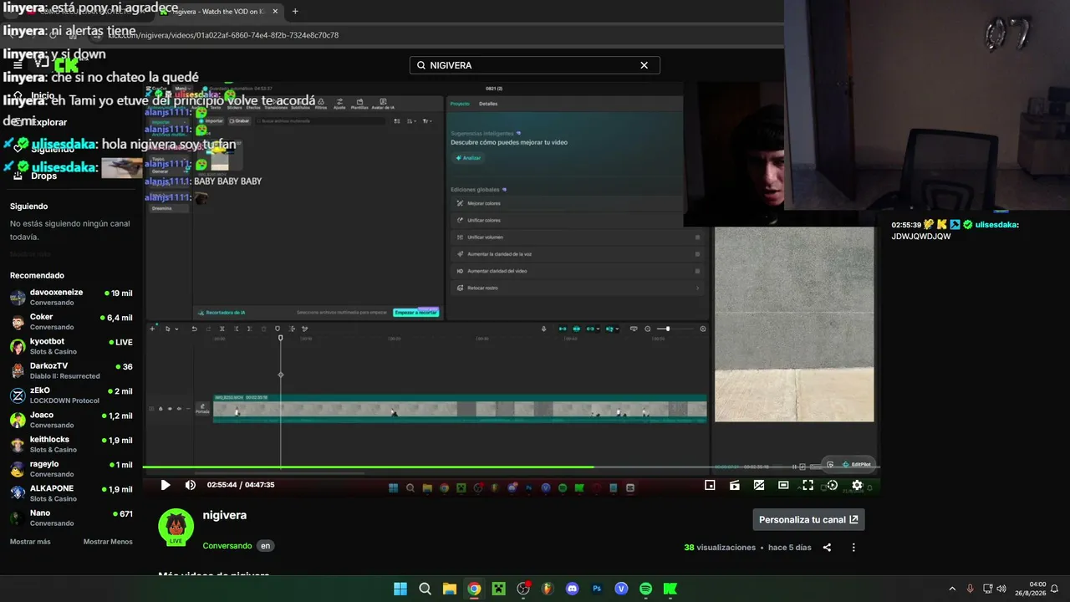Open ulisesdaka's profile from chat replay
Viewport: 1070px width, 602px height.
[x=997, y=225]
